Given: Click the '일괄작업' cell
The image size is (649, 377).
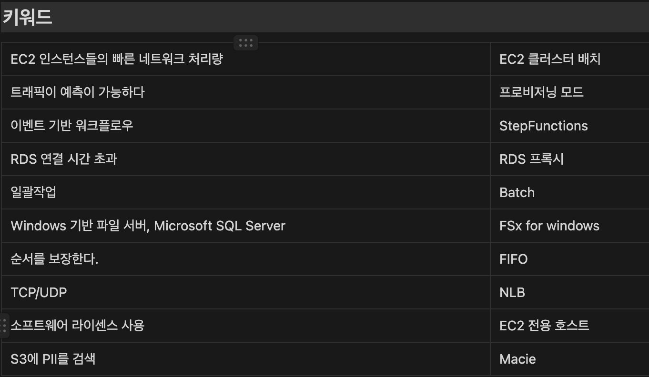Looking at the screenshot, I should 246,192.
